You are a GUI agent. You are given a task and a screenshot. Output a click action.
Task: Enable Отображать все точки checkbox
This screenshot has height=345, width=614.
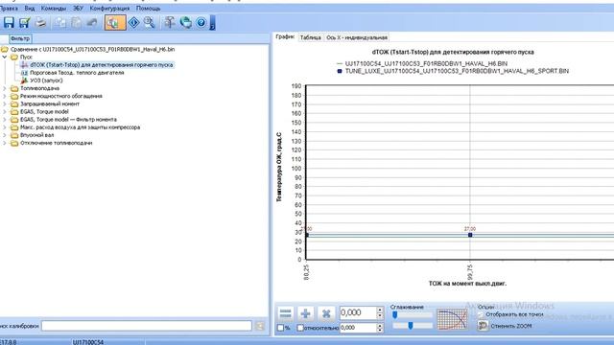481,314
